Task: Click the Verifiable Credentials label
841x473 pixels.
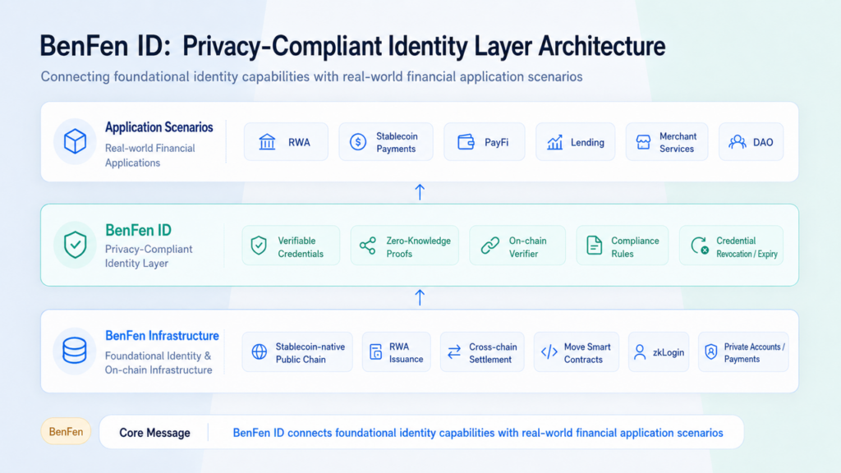Action: [x=301, y=247]
